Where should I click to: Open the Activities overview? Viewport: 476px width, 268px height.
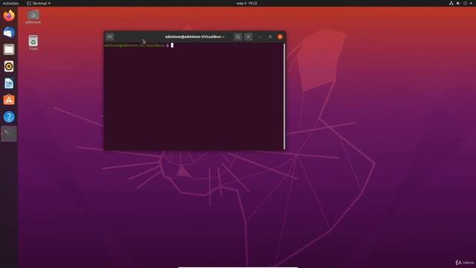pyautogui.click(x=10, y=3)
